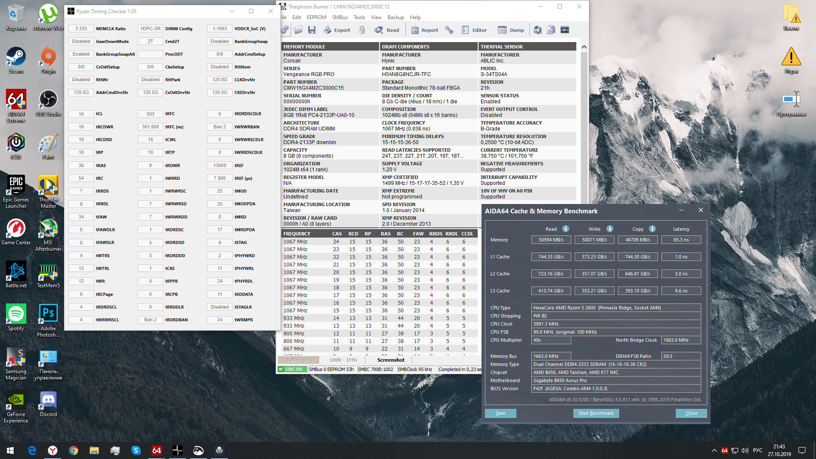Click the Save floppy disk icon
This screenshot has height=459, width=816.
312,30
